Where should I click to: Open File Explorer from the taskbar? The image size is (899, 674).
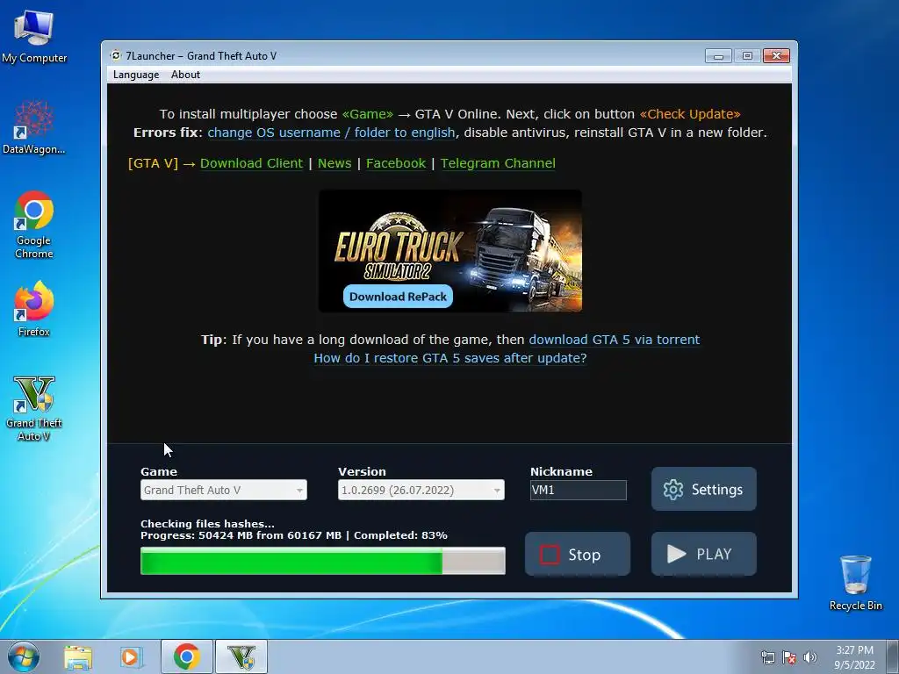[x=78, y=656]
